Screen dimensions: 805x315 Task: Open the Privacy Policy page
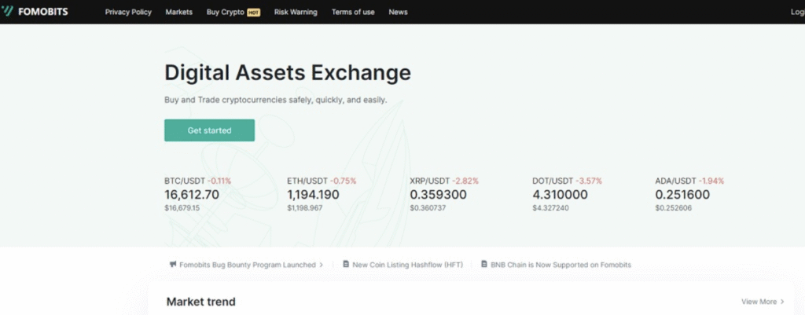pyautogui.click(x=128, y=13)
